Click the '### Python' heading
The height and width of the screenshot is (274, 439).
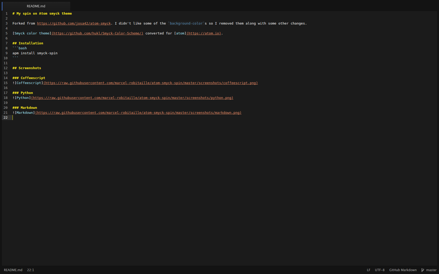pyautogui.click(x=23, y=93)
